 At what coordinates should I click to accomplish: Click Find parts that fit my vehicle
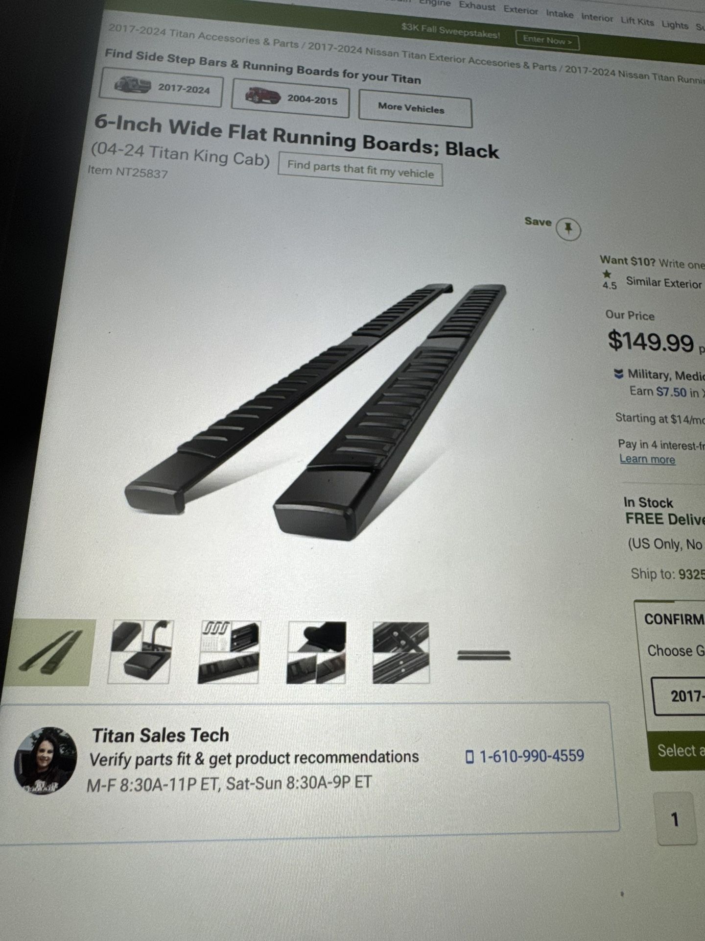360,170
